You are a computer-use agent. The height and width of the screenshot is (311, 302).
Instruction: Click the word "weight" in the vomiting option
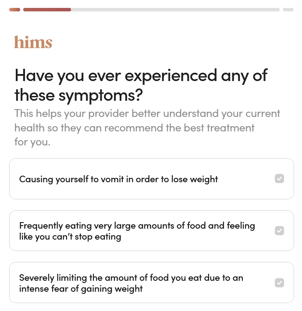(x=204, y=179)
